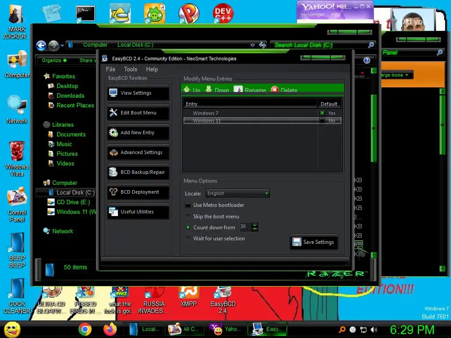Viewport: 451px width, 338px height.
Task: Open Recycle Bin Windows Vista desktop icon
Action: (x=17, y=158)
